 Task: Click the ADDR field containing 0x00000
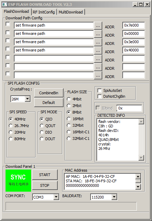coord(134,34)
